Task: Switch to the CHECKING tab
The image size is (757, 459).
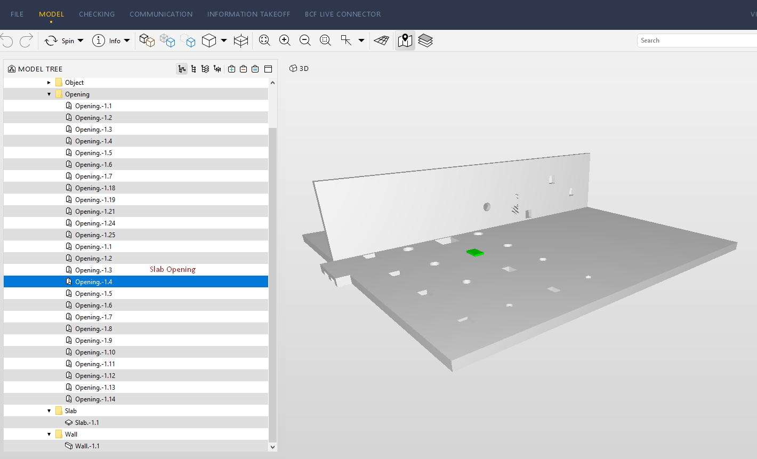Action: [x=96, y=14]
